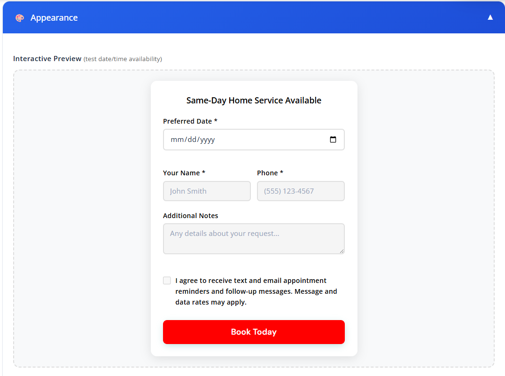The height and width of the screenshot is (376, 505).
Task: Click the Preferred Date label
Action: 190,121
